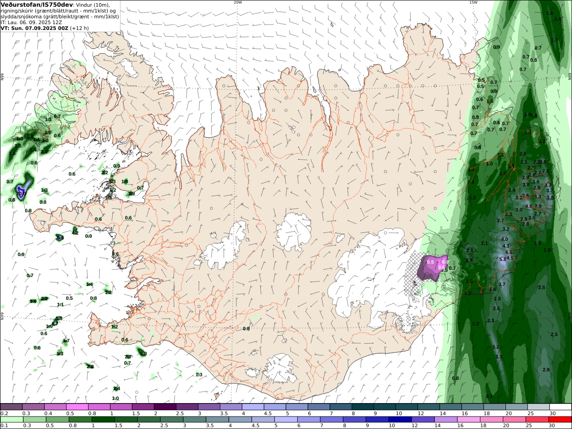Pick the pale lavender 4 snow-scale swatch
This screenshot has height=429, width=572.
(x=252, y=407)
